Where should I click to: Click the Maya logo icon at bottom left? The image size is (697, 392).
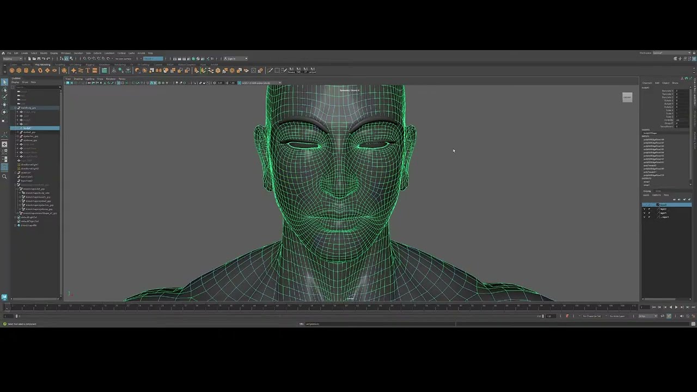(4, 297)
